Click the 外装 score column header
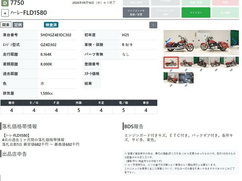 (x=79, y=103)
